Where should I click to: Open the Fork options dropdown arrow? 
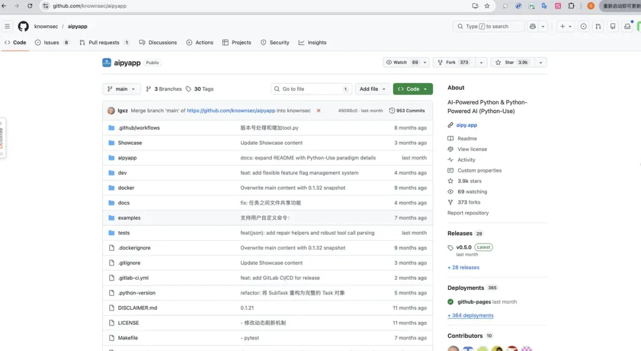pyautogui.click(x=481, y=62)
